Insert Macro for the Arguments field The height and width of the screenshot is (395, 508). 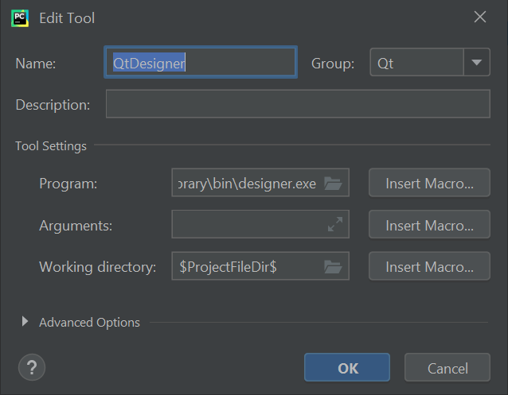(429, 224)
